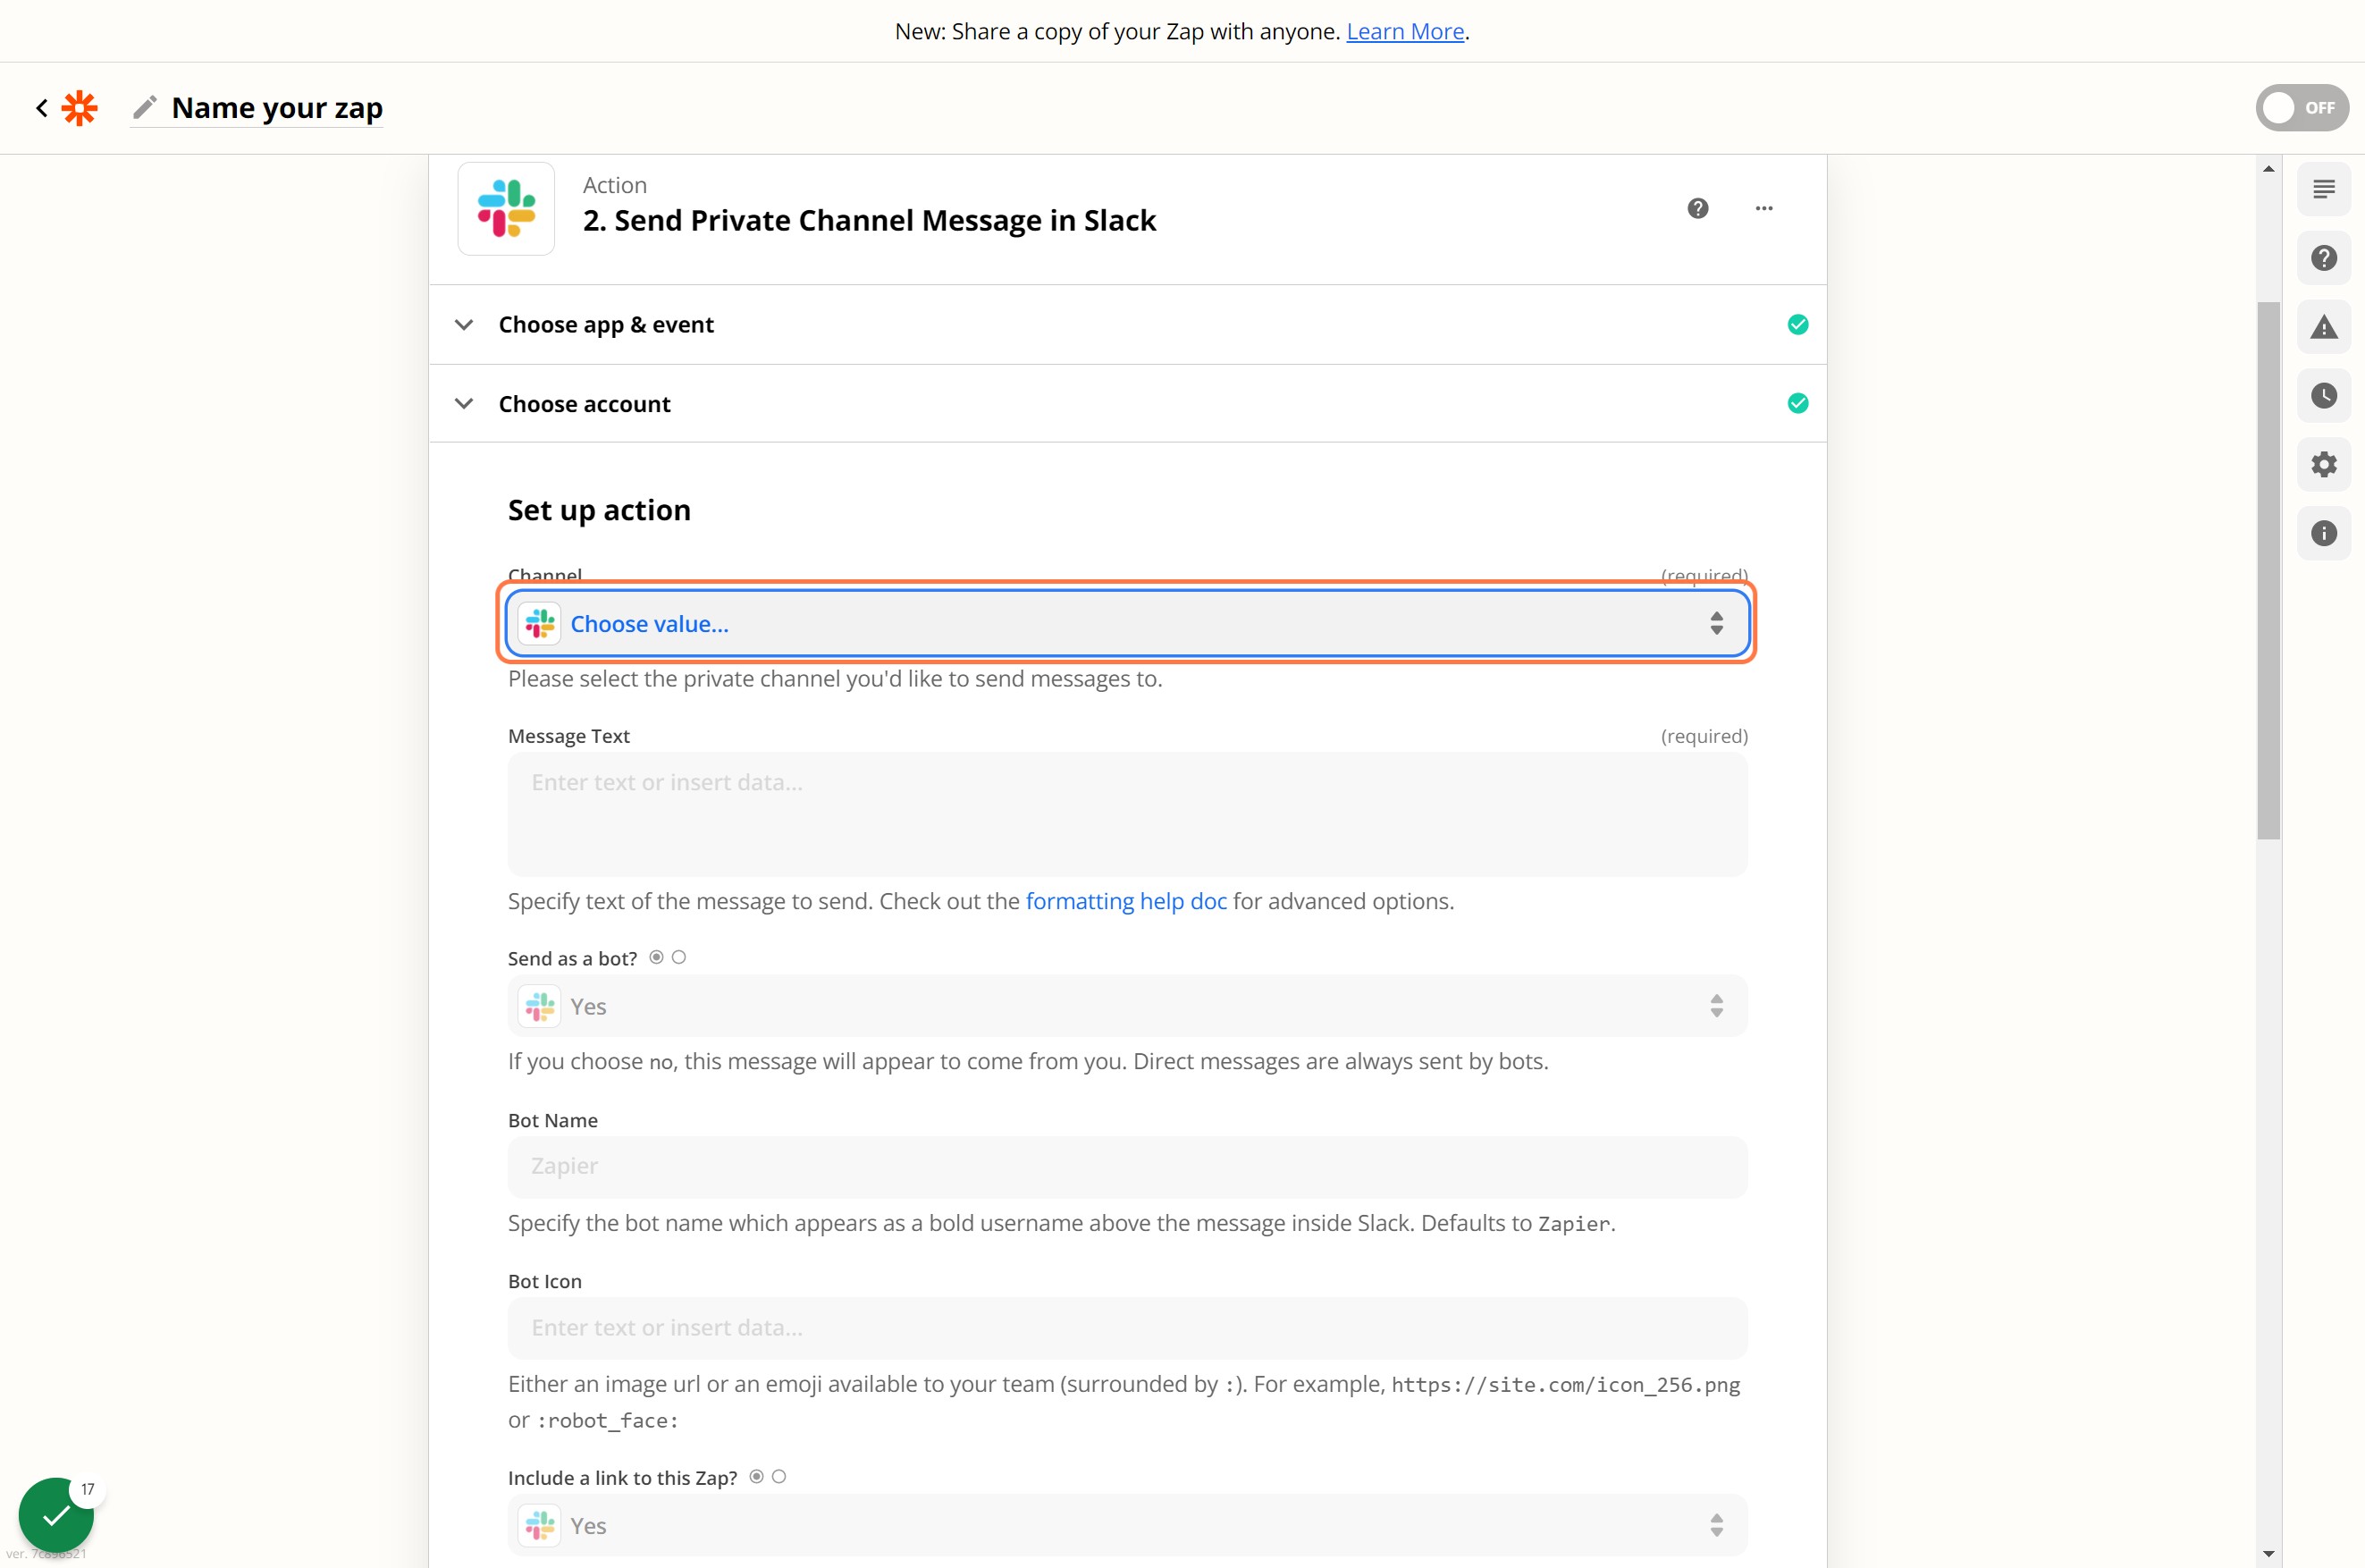Screen dimensions: 2365x1568
Task: Select second radio option beside Send as a bot
Action: click(678, 957)
